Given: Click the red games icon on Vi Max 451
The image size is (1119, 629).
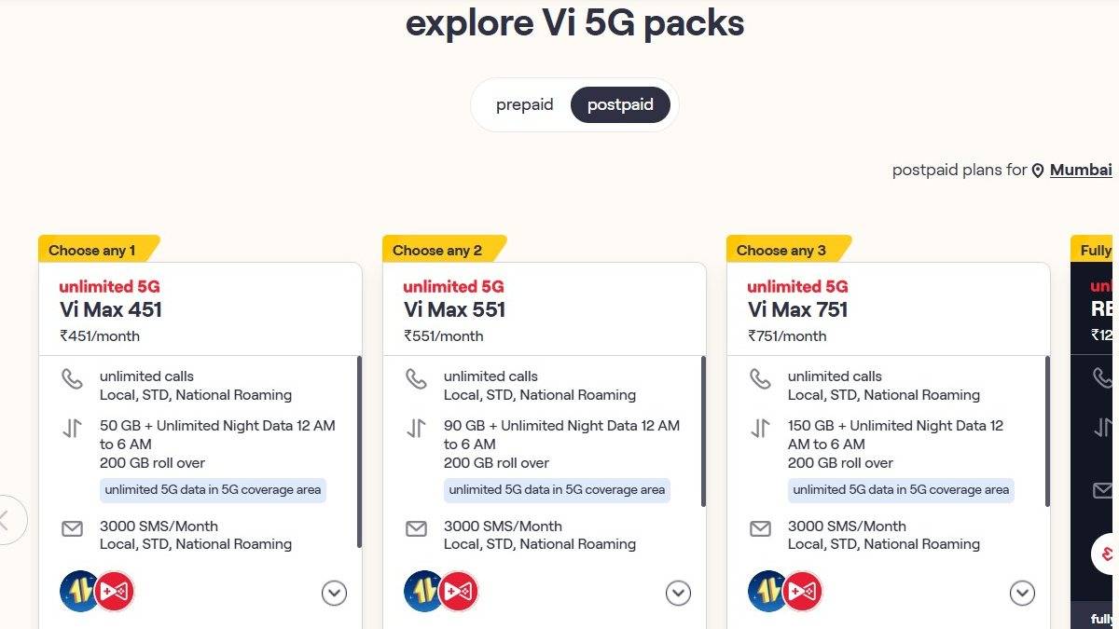Looking at the screenshot, I should coord(116,591).
